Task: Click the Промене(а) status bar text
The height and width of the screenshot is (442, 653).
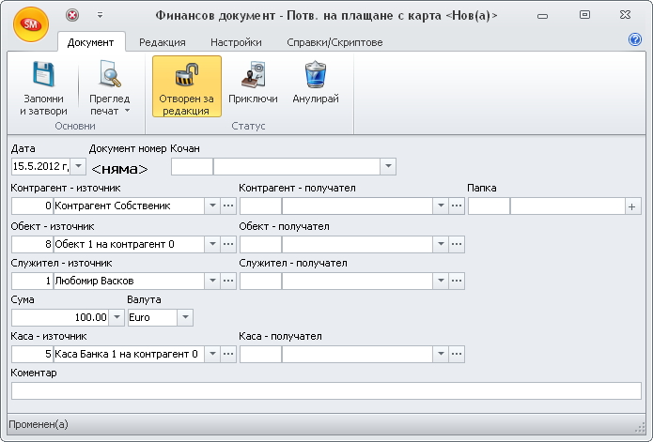Action: pos(39,424)
